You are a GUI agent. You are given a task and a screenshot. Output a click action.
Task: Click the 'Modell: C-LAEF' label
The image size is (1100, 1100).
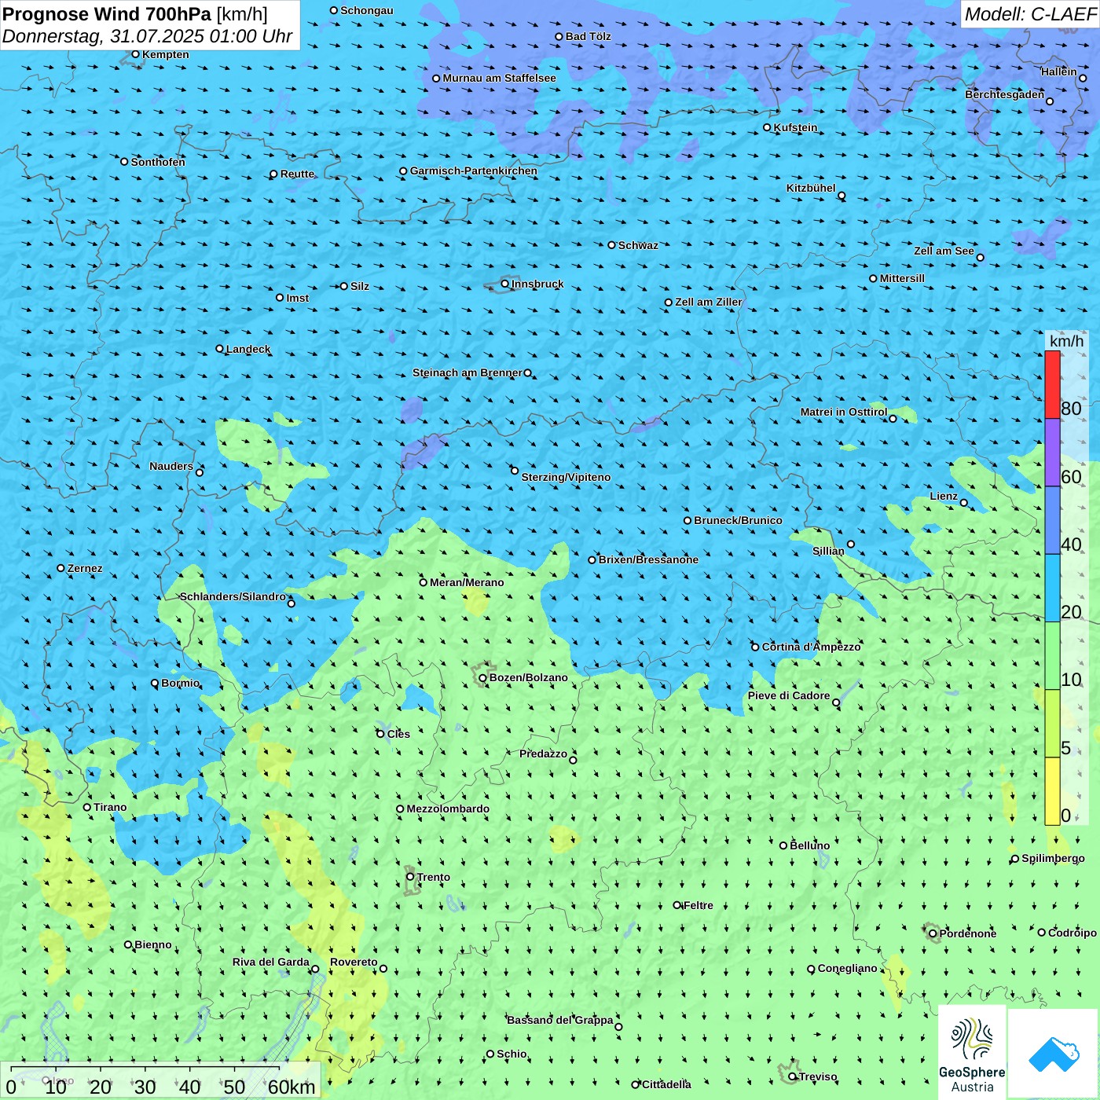(1030, 14)
